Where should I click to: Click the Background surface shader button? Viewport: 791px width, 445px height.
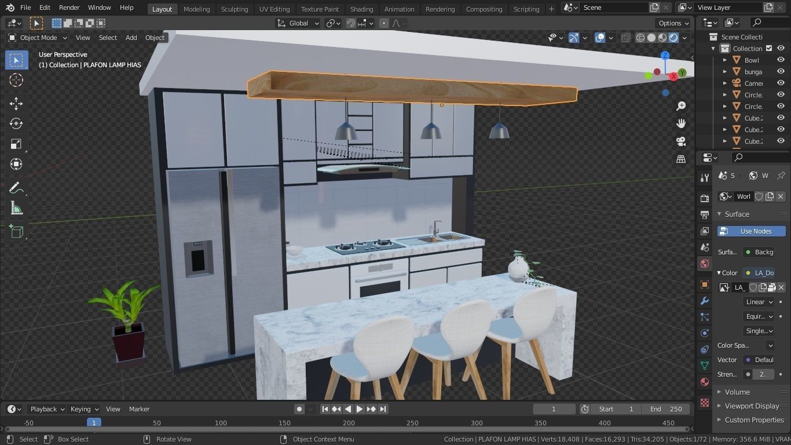[759, 252]
